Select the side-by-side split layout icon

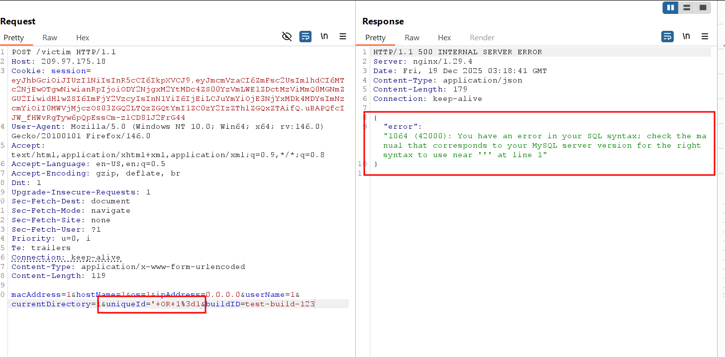click(x=670, y=7)
